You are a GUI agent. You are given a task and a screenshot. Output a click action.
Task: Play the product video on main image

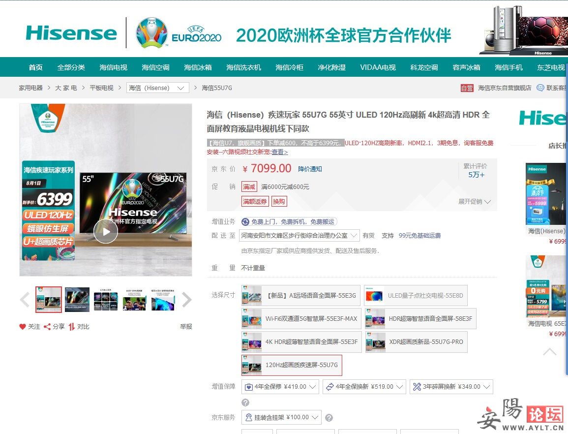tap(106, 232)
